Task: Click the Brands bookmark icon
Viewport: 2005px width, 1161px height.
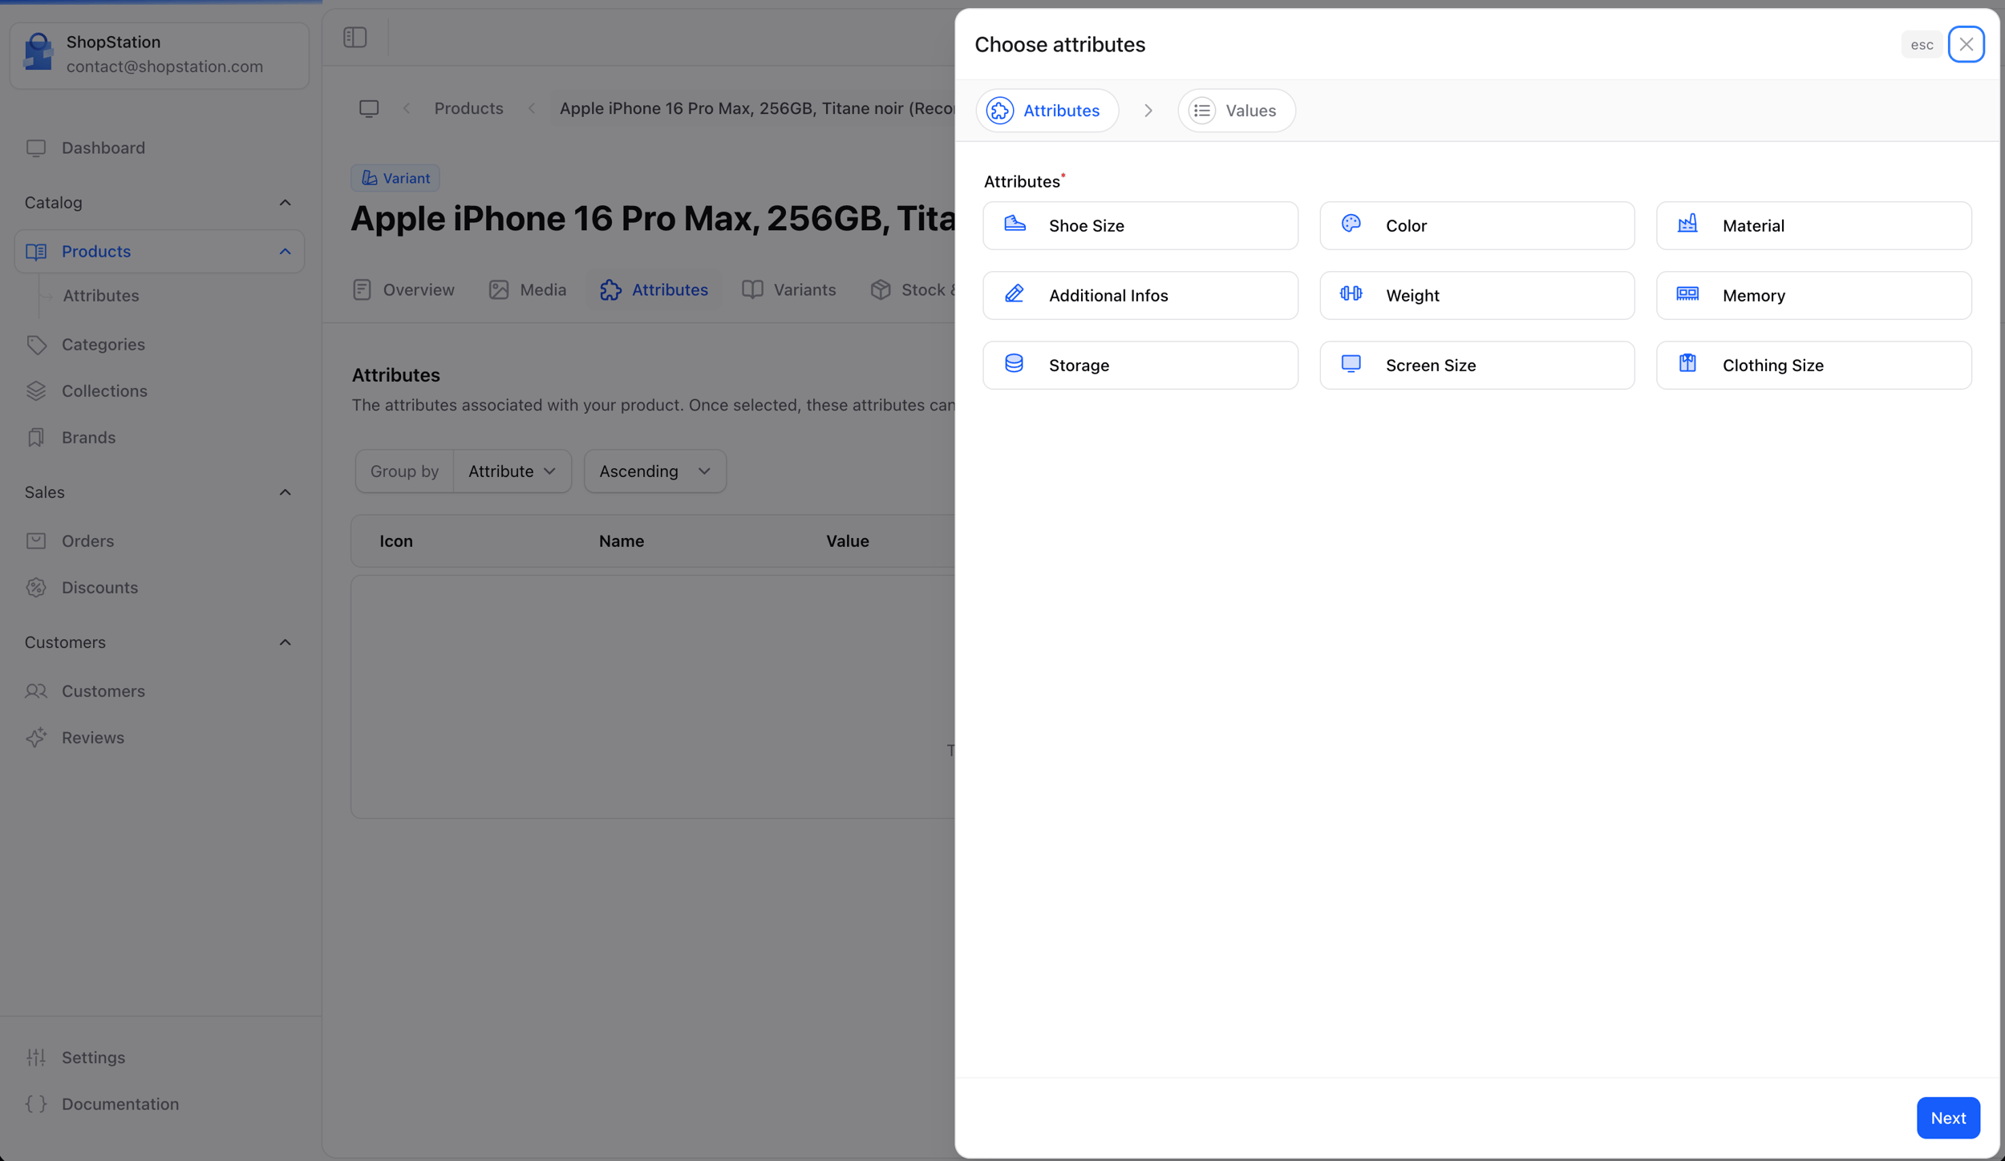Action: tap(35, 437)
